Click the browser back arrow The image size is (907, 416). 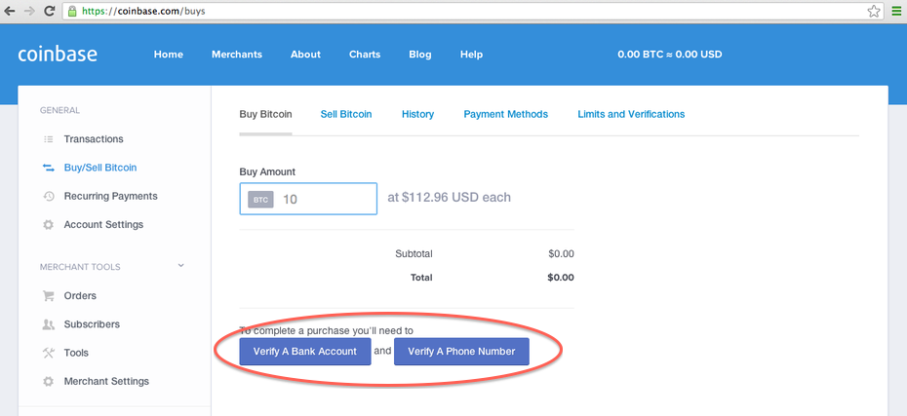coord(9,11)
